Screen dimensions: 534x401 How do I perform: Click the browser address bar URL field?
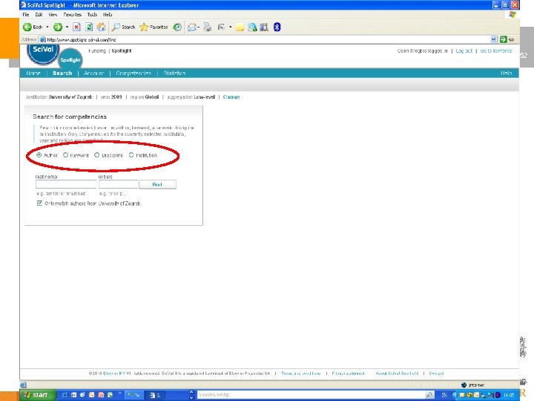click(x=266, y=39)
